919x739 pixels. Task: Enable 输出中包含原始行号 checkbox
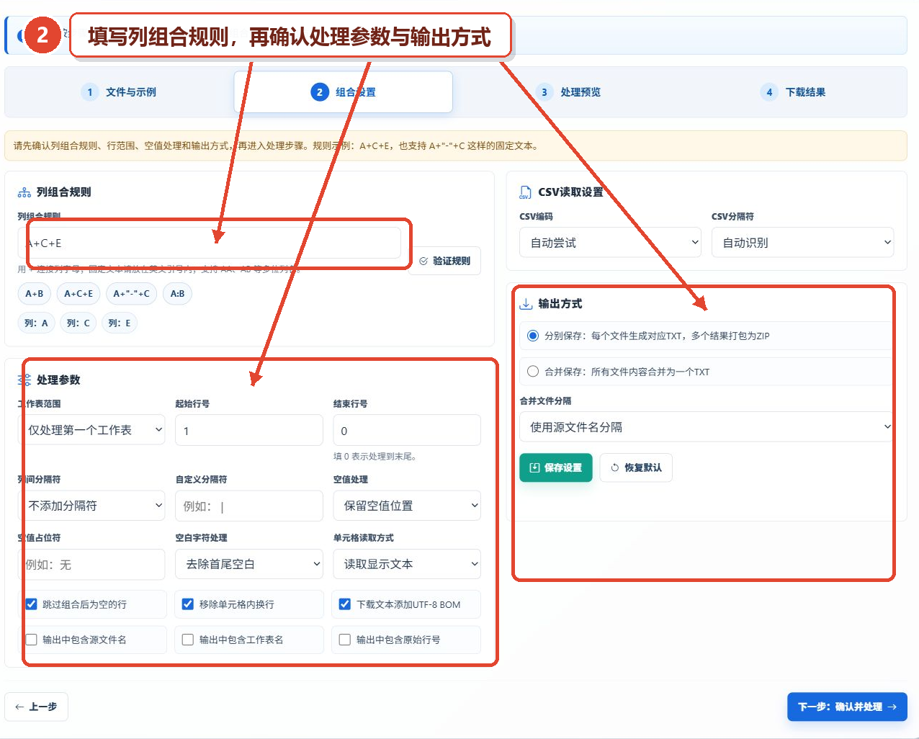(345, 640)
